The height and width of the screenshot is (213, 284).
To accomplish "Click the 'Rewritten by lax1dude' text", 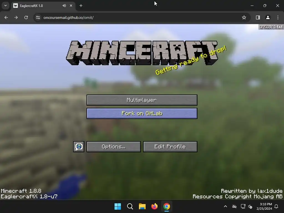I will point(252,191).
